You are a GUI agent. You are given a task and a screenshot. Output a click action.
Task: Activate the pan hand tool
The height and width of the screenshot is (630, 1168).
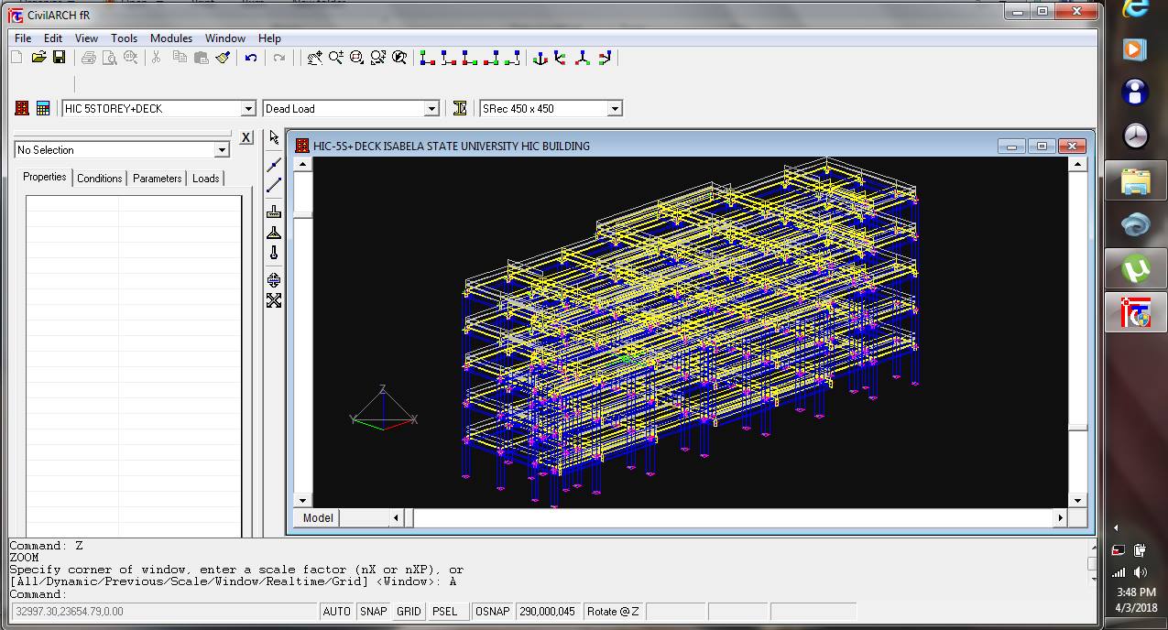coord(314,58)
